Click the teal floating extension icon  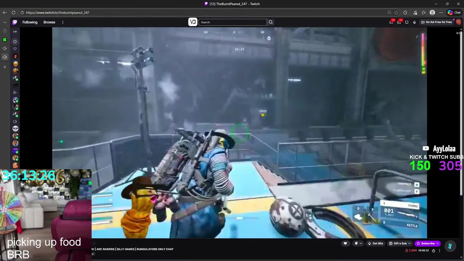click(x=450, y=246)
